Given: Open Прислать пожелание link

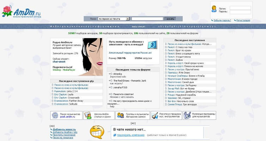Looking at the screenshot, I should tap(64, 135).
